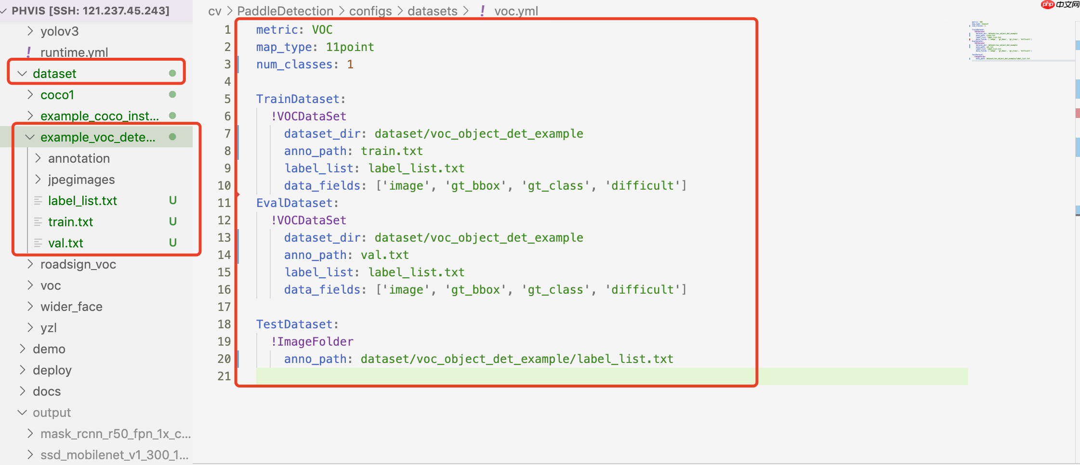Click '!VOCDataSet' on line 12
The width and height of the screenshot is (1080, 465).
(308, 220)
